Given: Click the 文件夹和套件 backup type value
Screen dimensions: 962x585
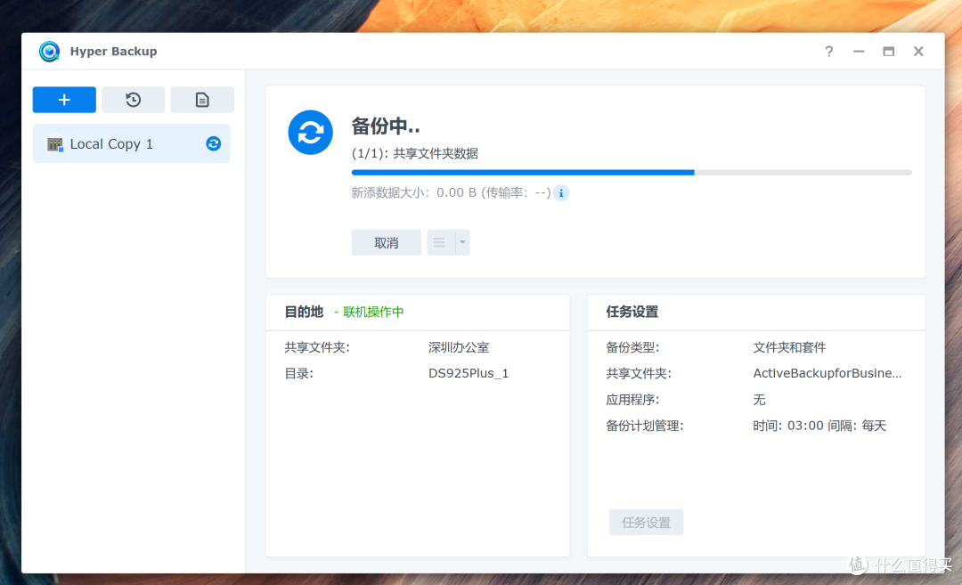Looking at the screenshot, I should tap(789, 347).
